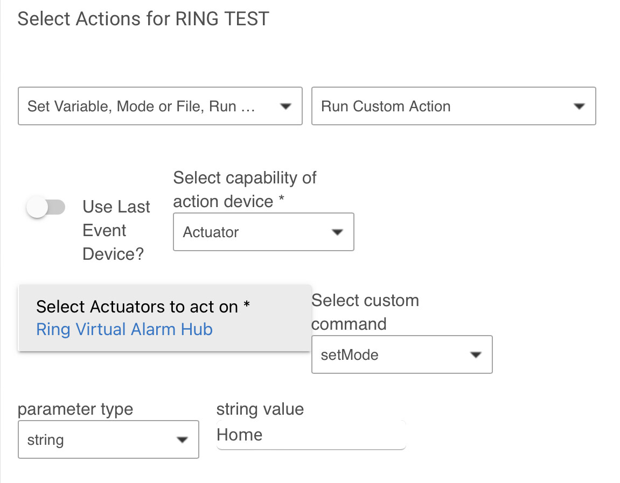Click the Actuator capability caret arrow

[337, 232]
